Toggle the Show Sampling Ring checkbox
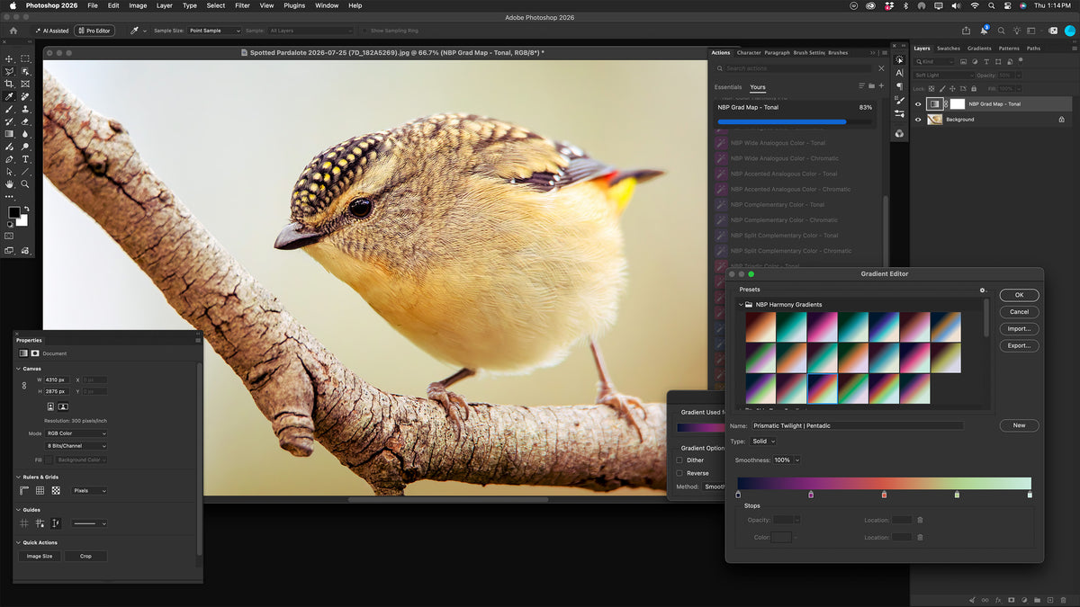This screenshot has width=1080, height=607. point(365,31)
